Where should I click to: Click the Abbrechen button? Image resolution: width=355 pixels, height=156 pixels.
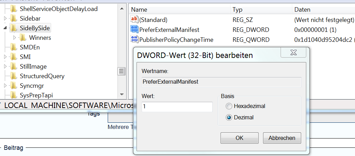click(x=282, y=138)
